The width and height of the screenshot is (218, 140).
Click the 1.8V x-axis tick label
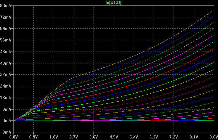54,137
